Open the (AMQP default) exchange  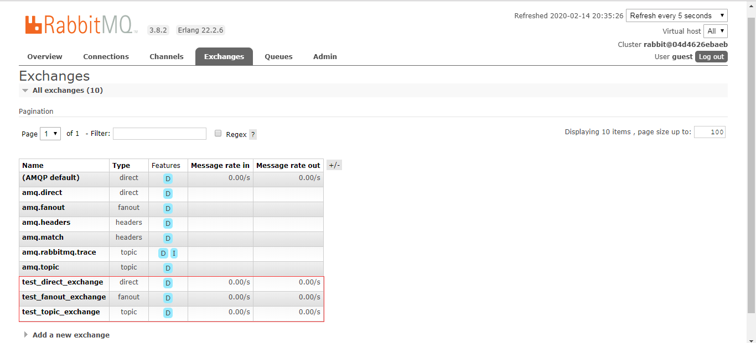pyautogui.click(x=51, y=178)
